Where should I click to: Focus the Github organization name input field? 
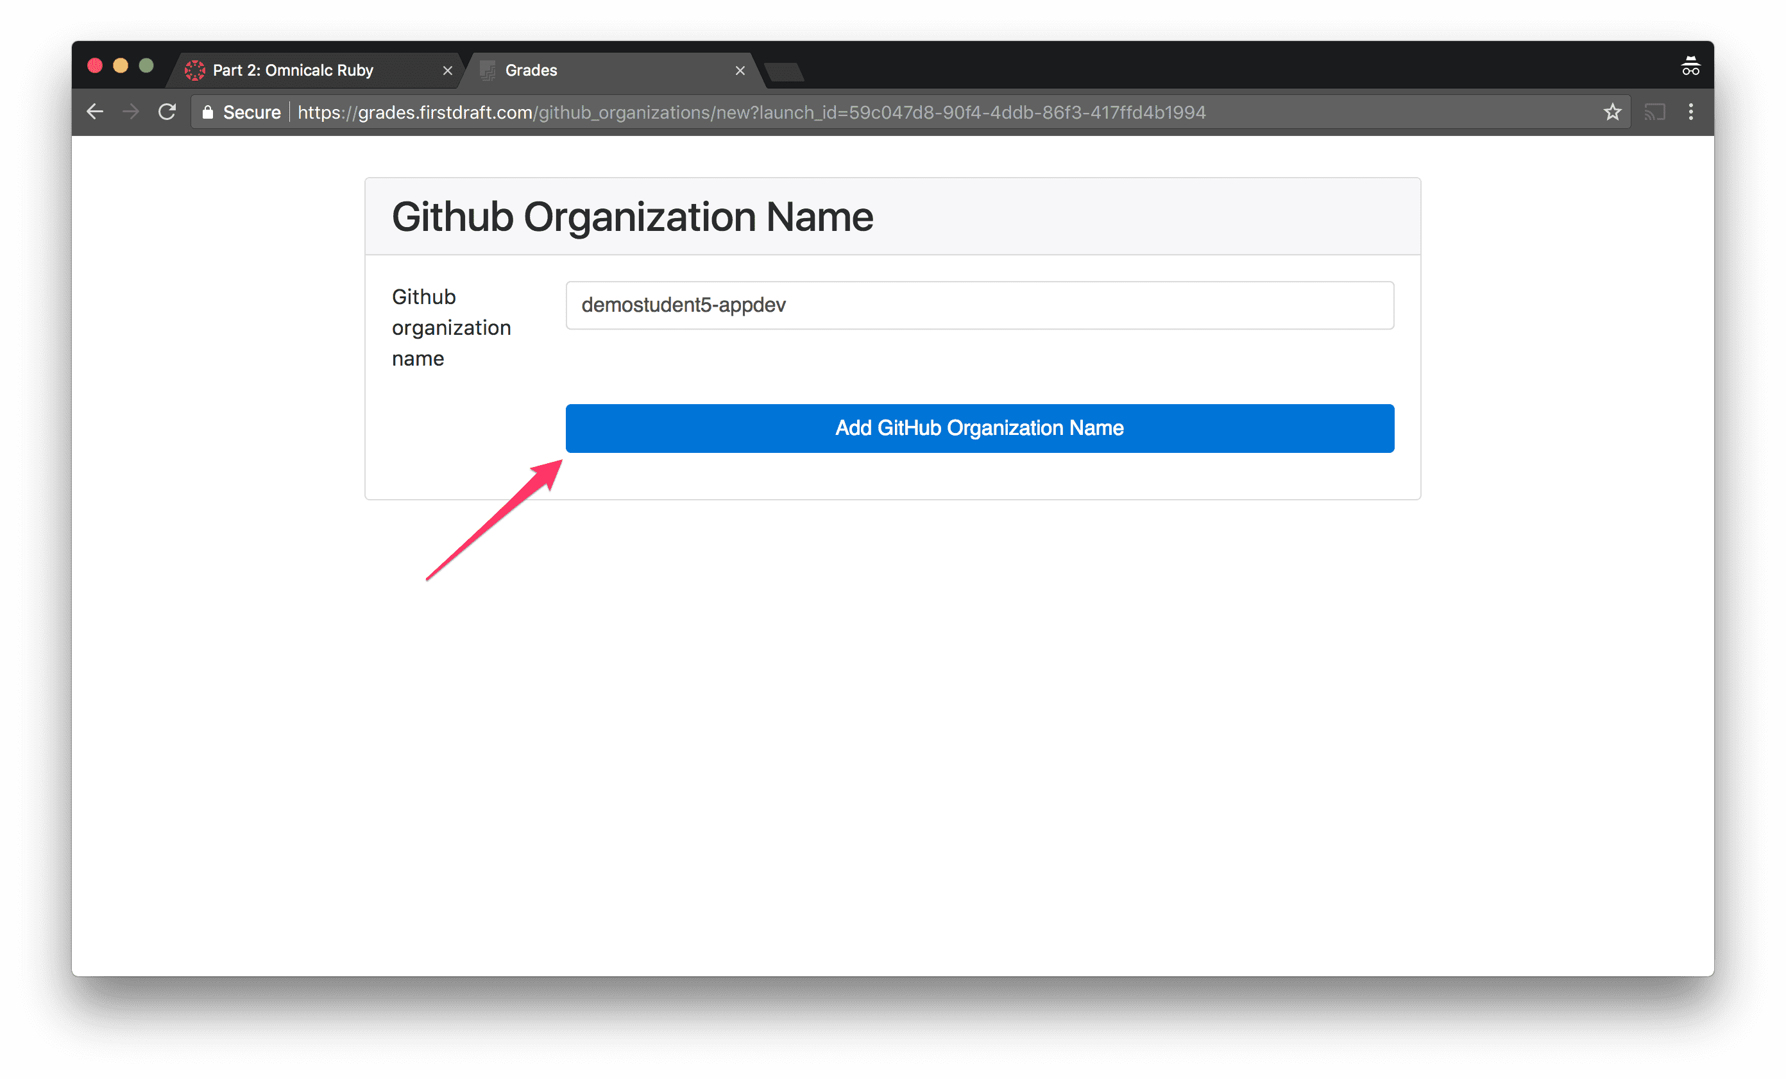point(979,305)
